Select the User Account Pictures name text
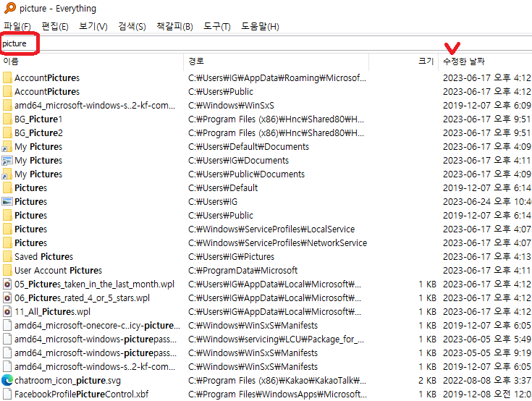This screenshot has width=532, height=401. click(59, 271)
